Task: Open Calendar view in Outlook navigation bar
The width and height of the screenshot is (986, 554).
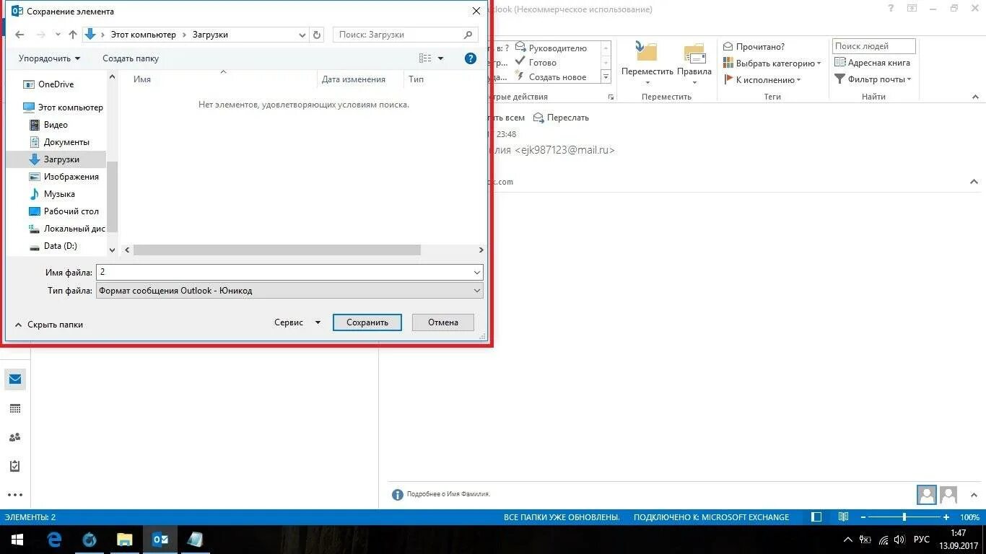Action: [15, 408]
